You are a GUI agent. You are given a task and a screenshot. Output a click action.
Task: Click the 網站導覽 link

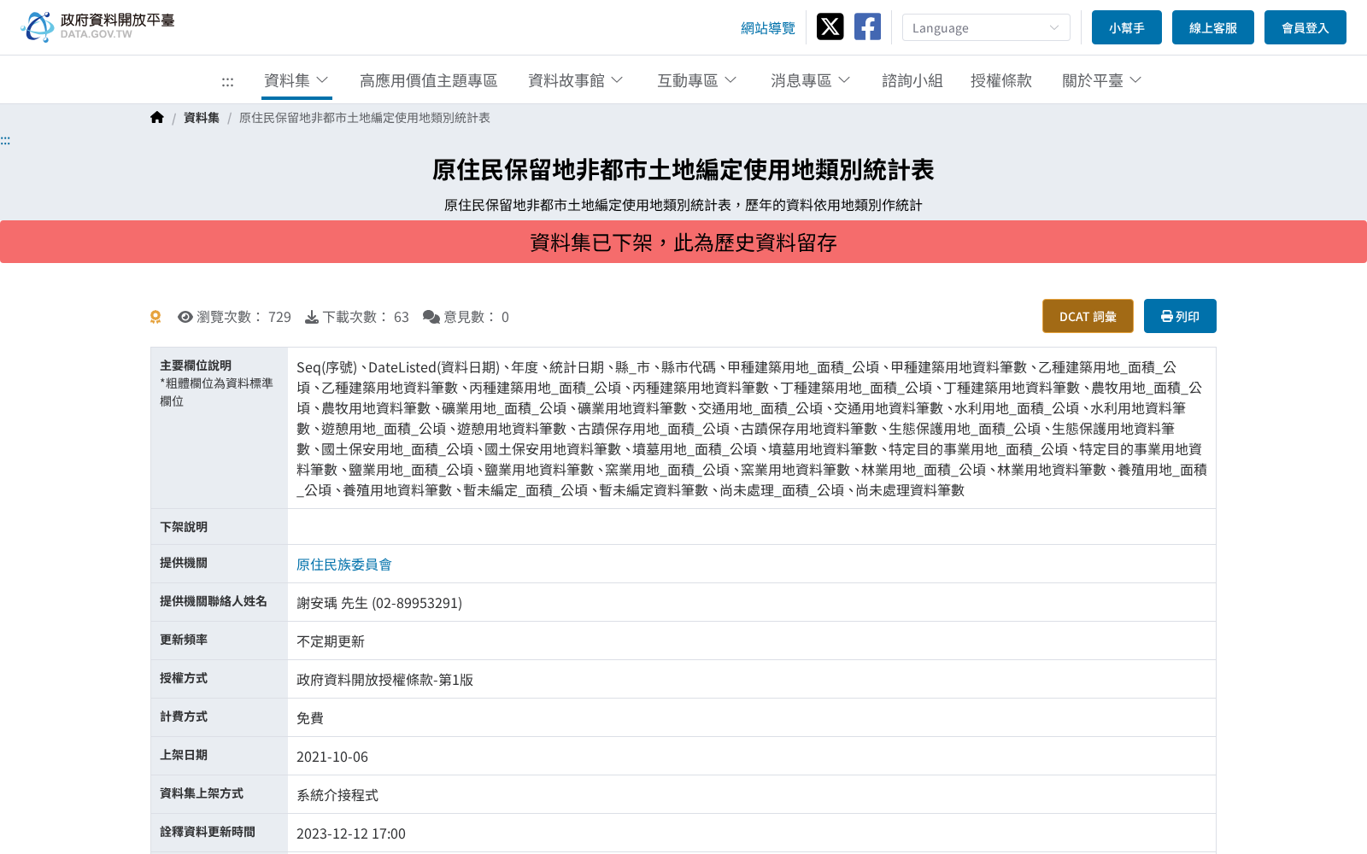(768, 28)
